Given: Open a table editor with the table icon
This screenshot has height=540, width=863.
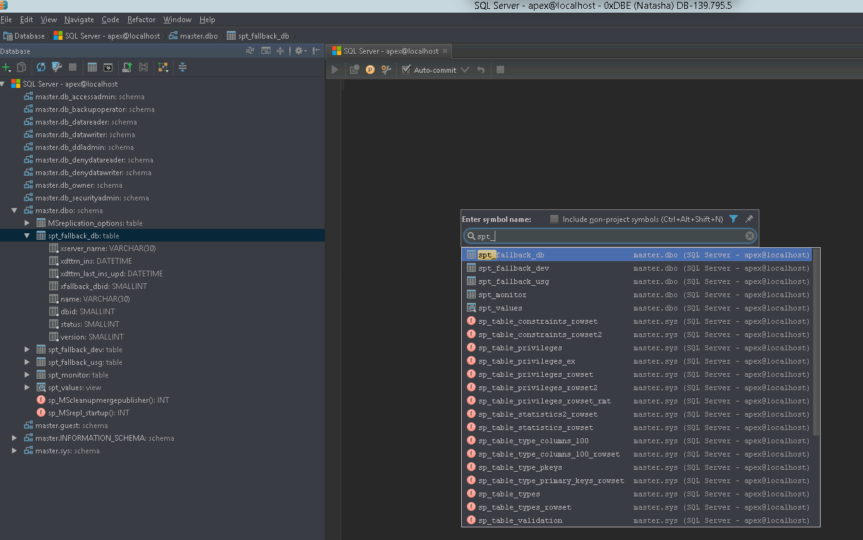Looking at the screenshot, I should 92,67.
